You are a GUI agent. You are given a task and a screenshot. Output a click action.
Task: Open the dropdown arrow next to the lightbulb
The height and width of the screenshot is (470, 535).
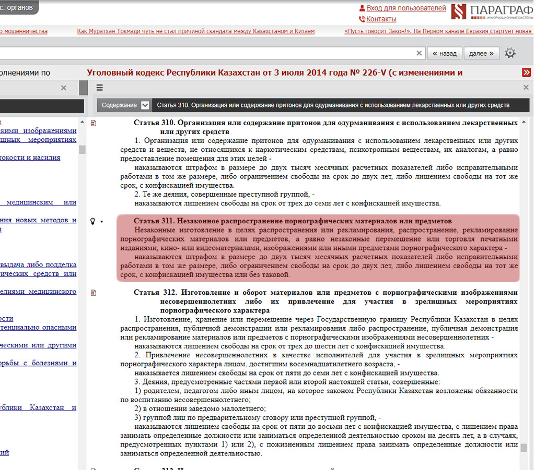tap(101, 222)
